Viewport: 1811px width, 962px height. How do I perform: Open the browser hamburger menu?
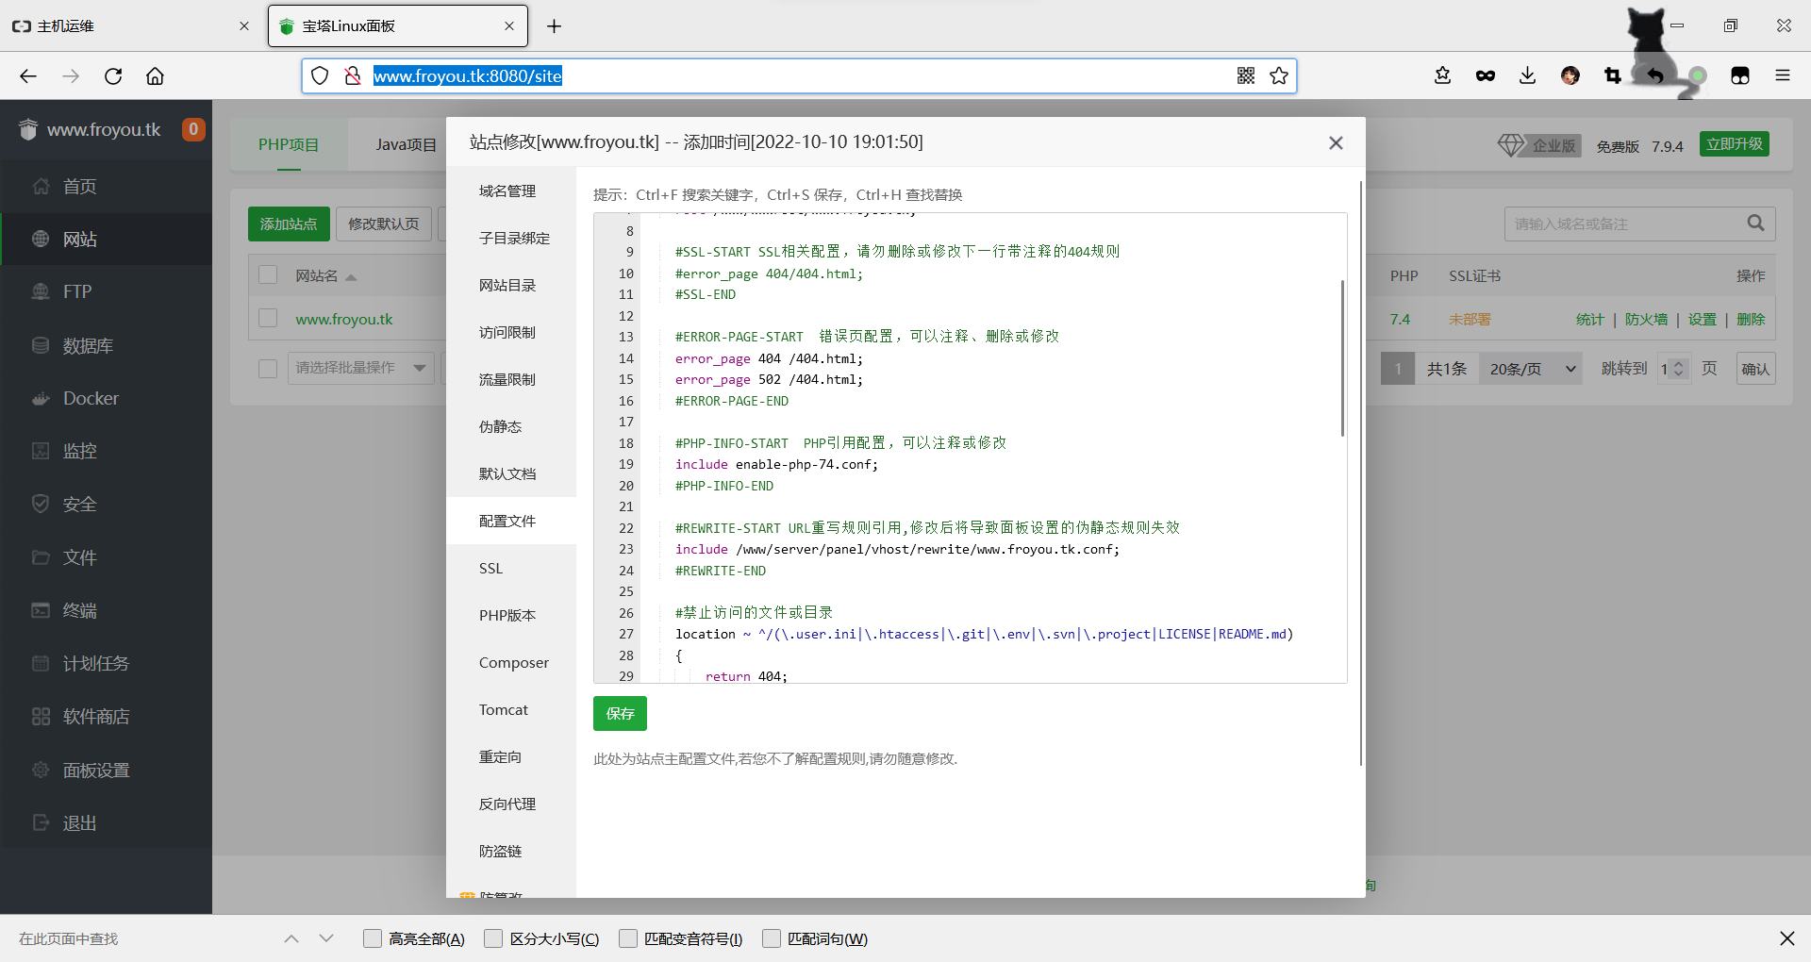[x=1783, y=76]
